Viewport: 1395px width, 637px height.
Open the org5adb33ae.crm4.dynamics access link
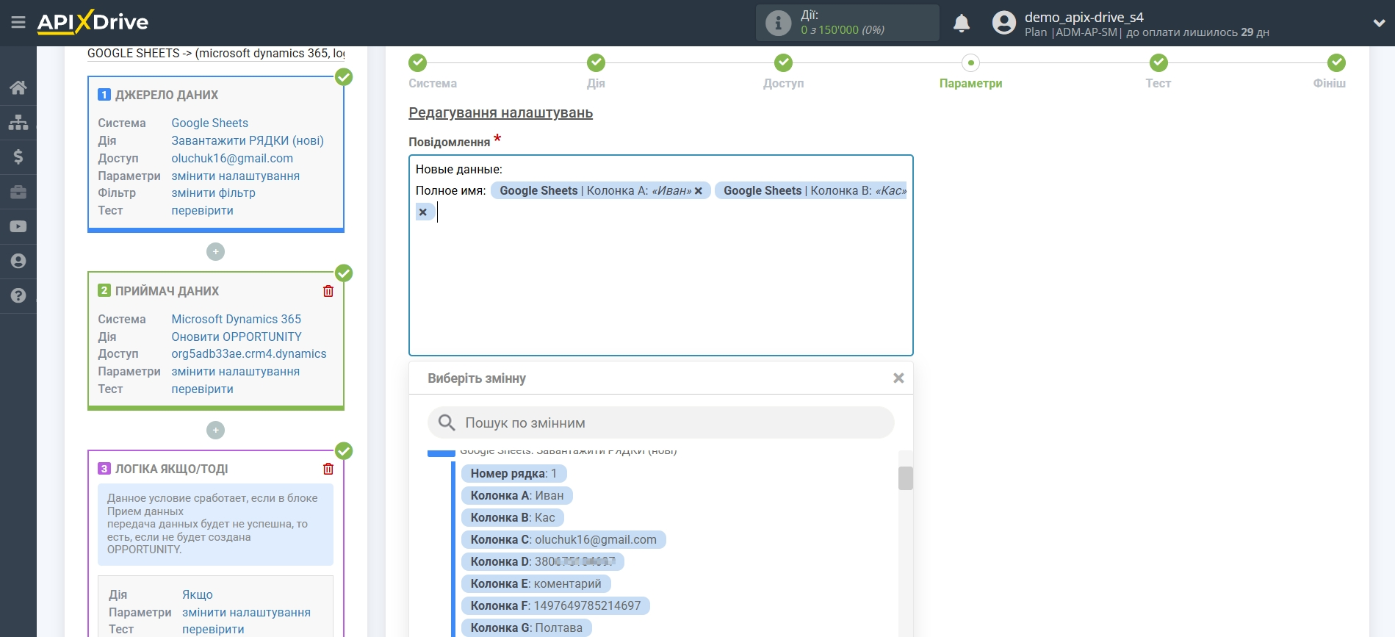[x=249, y=353]
